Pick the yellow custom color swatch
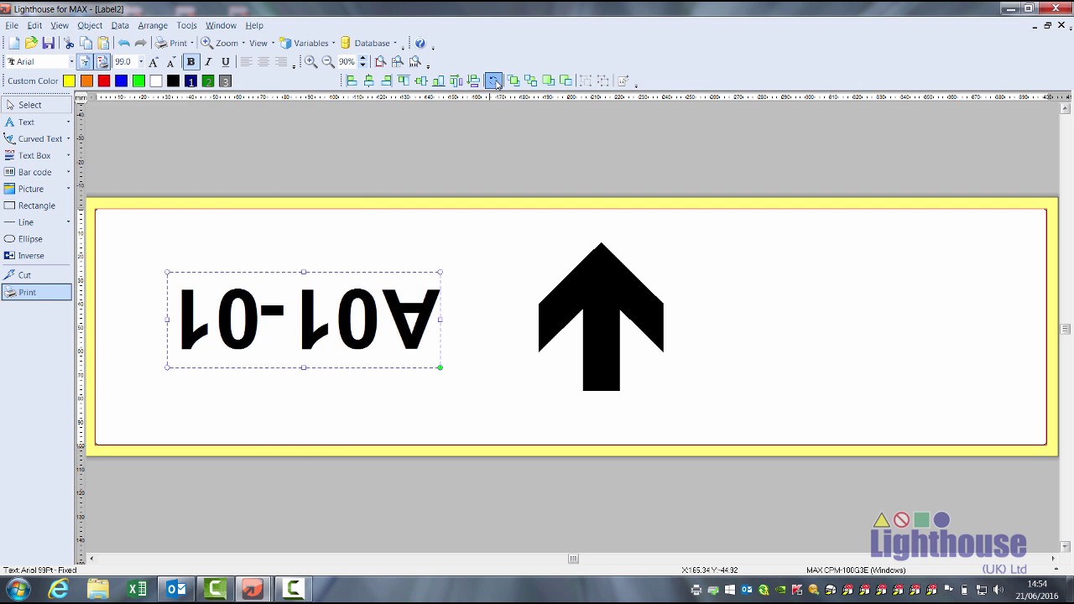Image resolution: width=1074 pixels, height=604 pixels. 69,81
